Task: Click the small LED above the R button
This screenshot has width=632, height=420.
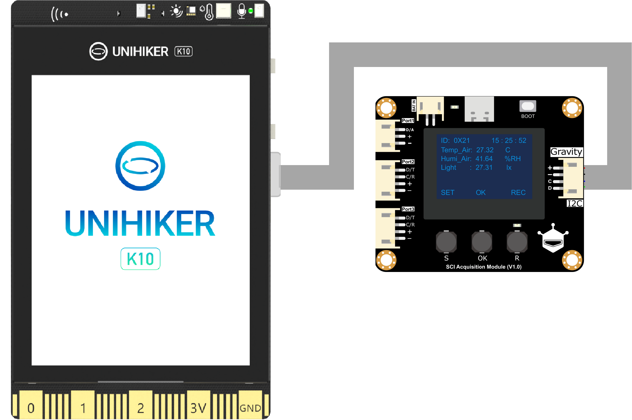Action: click(x=517, y=226)
